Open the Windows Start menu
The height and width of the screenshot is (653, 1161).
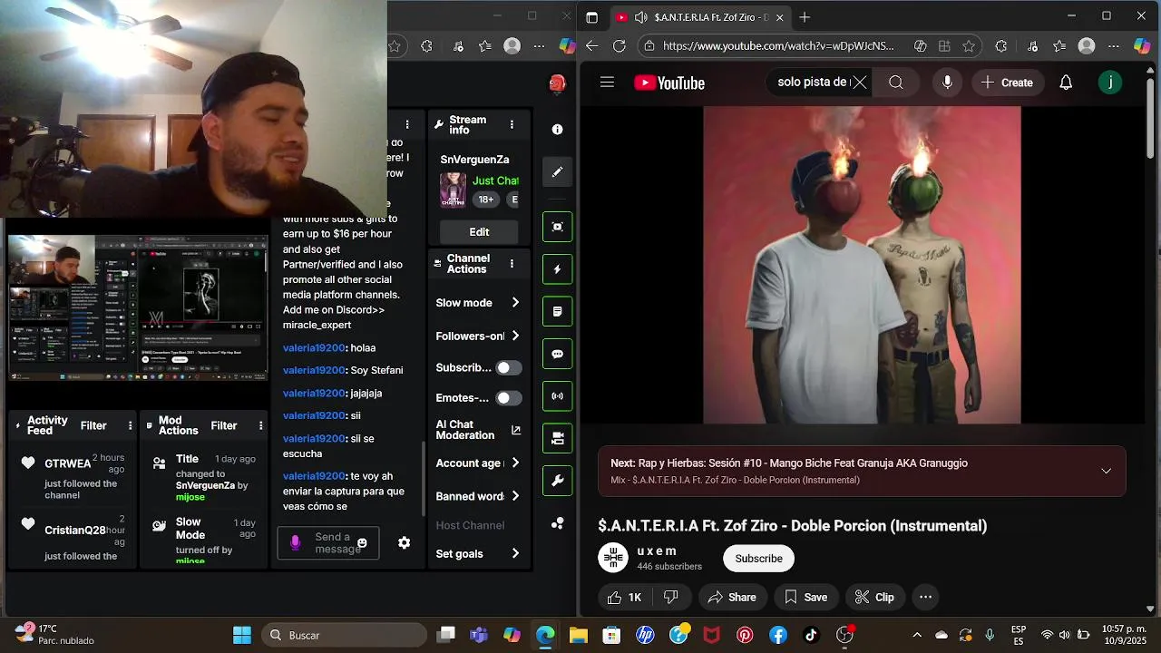[241, 635]
